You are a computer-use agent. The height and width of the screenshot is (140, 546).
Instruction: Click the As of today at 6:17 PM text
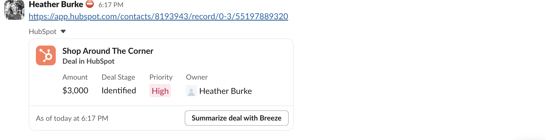point(72,118)
